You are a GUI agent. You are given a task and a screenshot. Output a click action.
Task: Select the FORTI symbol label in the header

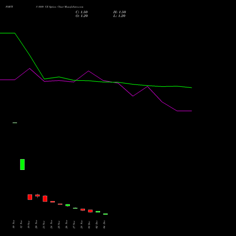pos(9,7)
